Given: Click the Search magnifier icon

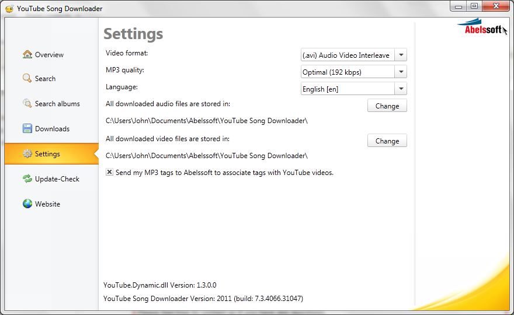Looking at the screenshot, I should pyautogui.click(x=27, y=78).
